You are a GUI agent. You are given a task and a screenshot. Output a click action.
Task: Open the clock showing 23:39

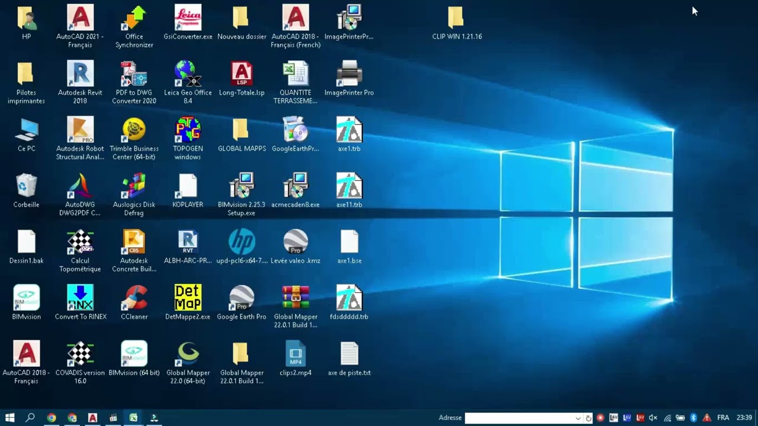744,418
